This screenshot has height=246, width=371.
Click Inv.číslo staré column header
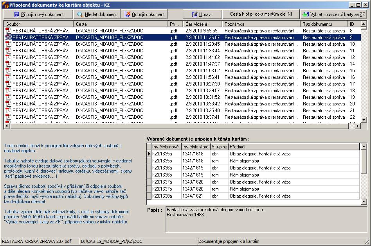point(196,146)
